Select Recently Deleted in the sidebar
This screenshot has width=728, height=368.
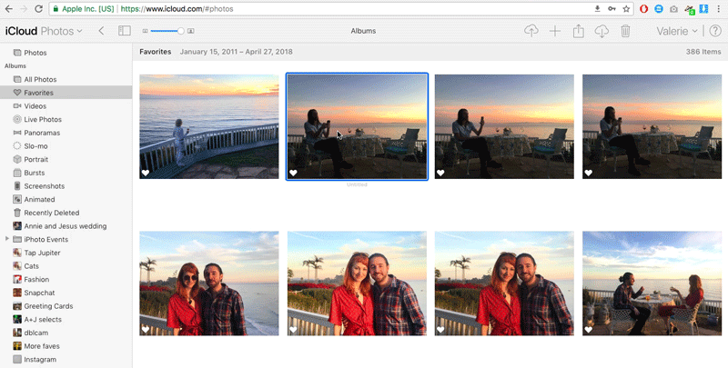pyautogui.click(x=54, y=213)
